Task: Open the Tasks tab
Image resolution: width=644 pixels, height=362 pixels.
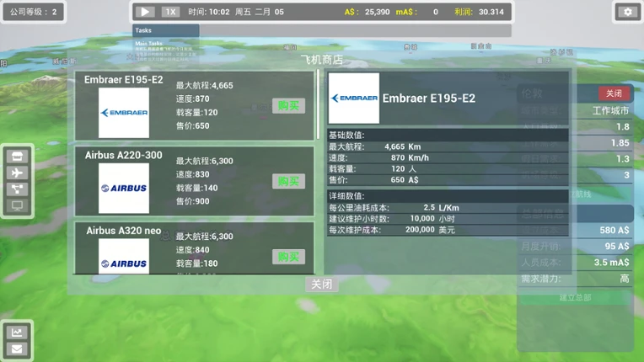Action: (166, 30)
